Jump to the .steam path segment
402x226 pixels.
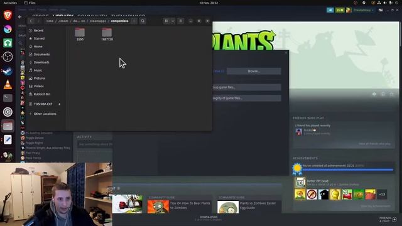[63, 21]
